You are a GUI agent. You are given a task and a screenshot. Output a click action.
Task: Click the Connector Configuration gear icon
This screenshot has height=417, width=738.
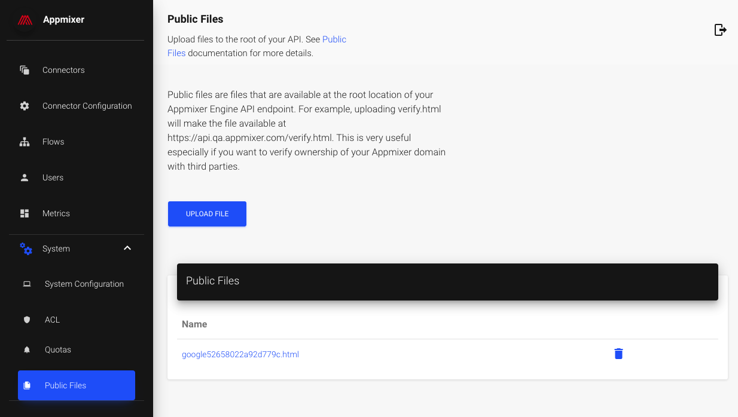tap(25, 106)
